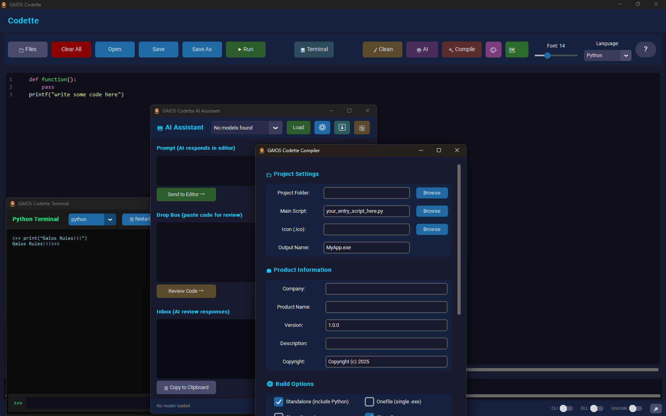Open AI Assistant settings gear

[322, 128]
